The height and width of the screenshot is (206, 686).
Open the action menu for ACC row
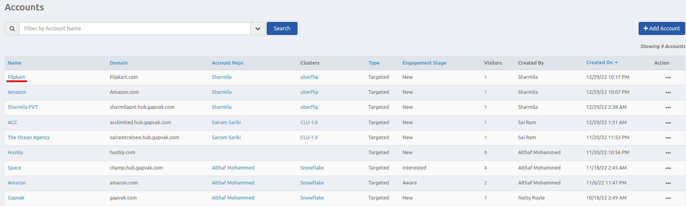click(x=668, y=123)
